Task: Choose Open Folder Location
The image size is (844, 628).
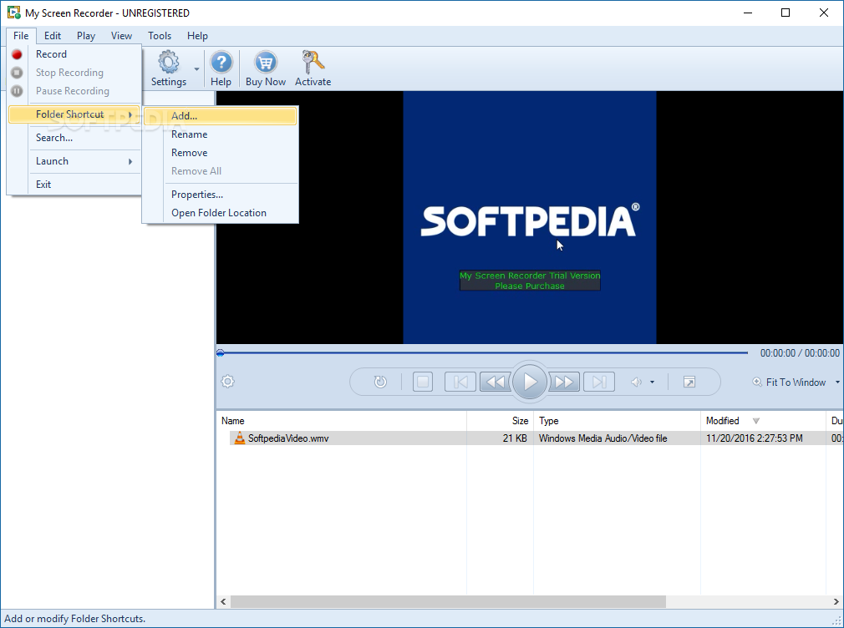Action: (220, 213)
